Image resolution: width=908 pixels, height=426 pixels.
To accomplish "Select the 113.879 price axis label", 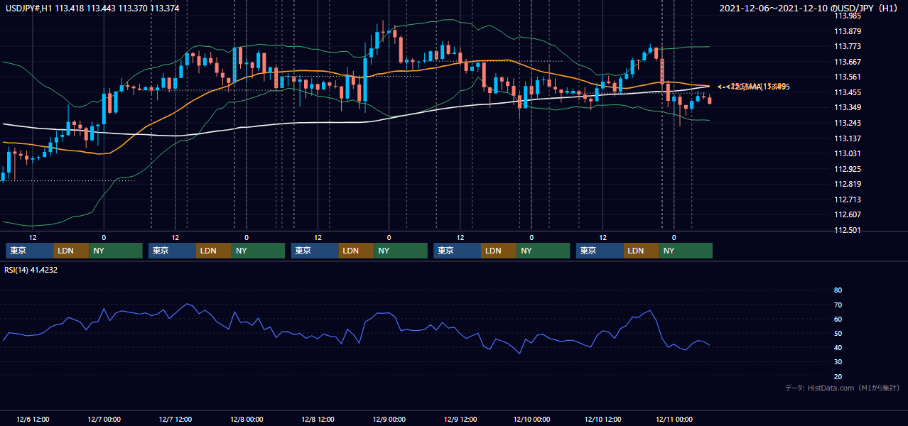I will click(x=848, y=31).
